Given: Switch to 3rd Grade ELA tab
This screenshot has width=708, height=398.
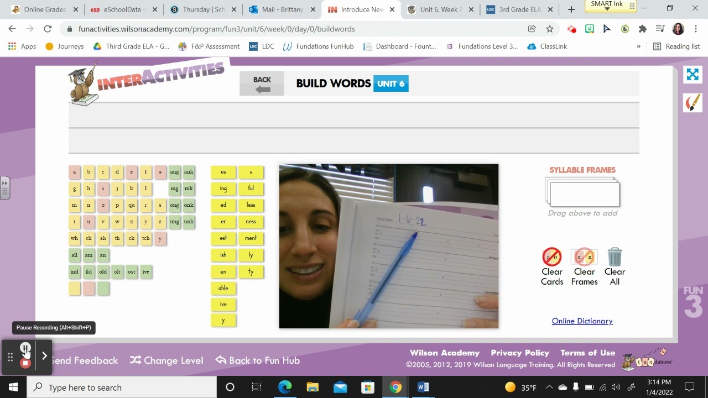Looking at the screenshot, I should tap(520, 9).
